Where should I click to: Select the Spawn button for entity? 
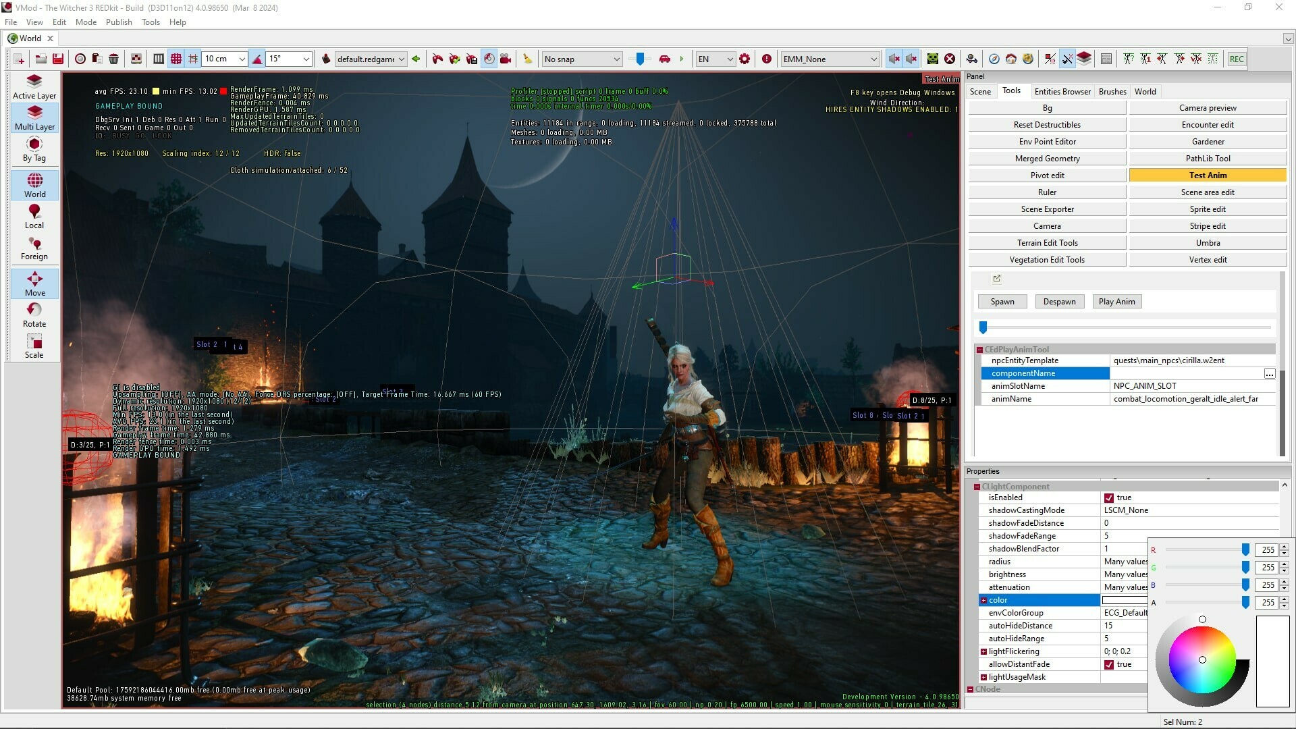pyautogui.click(x=1002, y=301)
